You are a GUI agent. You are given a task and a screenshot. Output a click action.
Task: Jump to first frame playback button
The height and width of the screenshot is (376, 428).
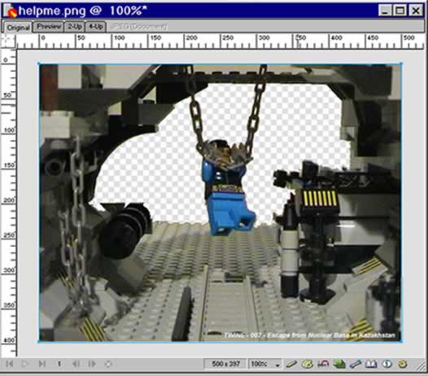click(x=10, y=364)
